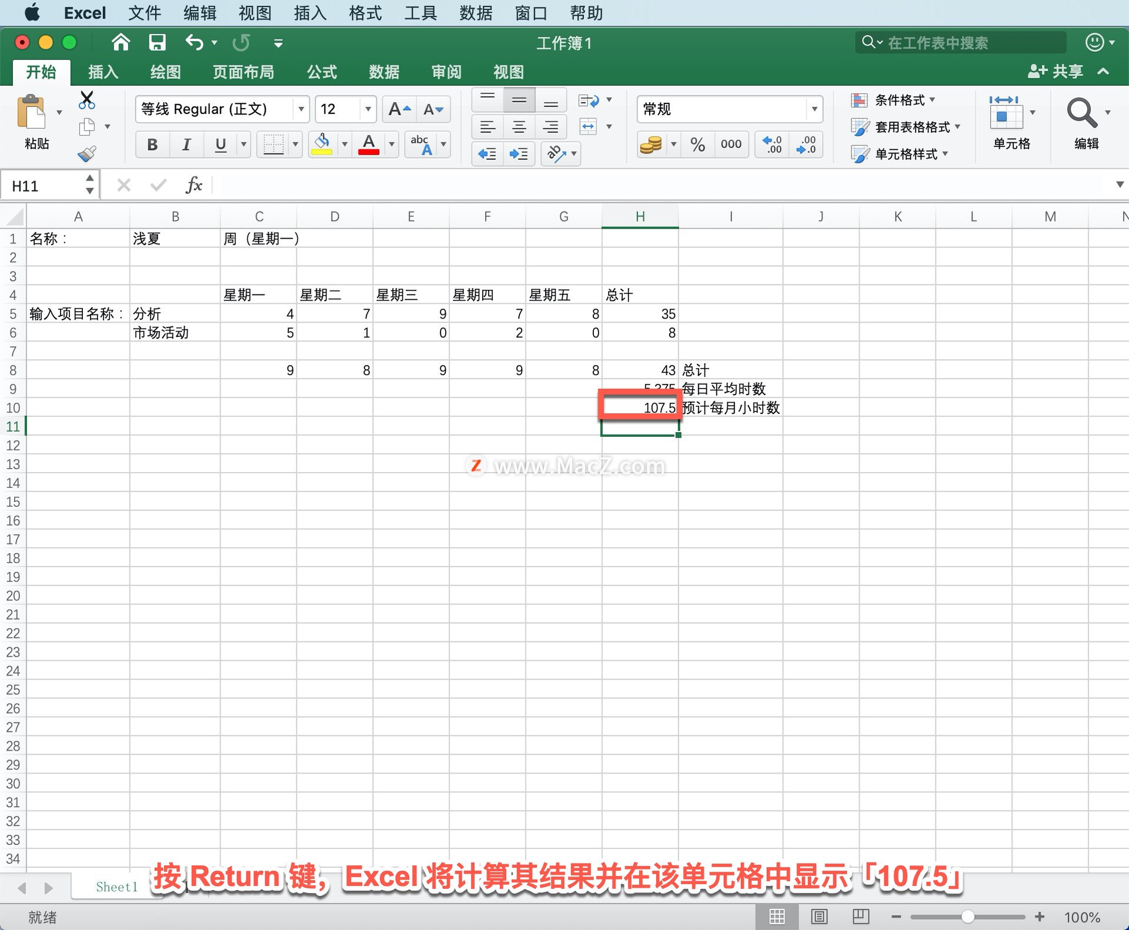Zoom out with the minus button
The image size is (1129, 930).
(896, 916)
